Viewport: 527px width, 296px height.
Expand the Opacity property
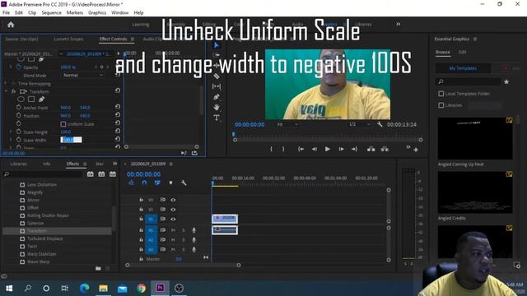coord(11,67)
